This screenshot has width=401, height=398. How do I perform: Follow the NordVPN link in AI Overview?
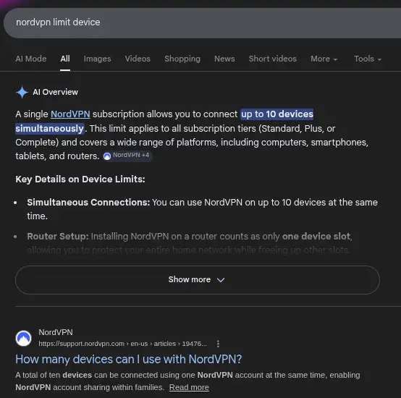[x=70, y=114]
